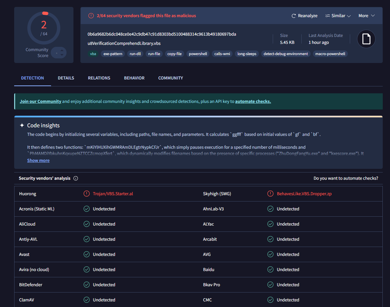Click the check icon for Avira (no cloud)
Screen dimensions: 390x307
[87, 270]
